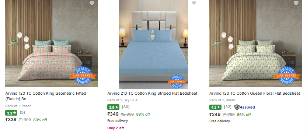Wishlist the Sky Blue Striped bedsheet heart
This screenshot has width=307, height=138.
click(194, 3)
